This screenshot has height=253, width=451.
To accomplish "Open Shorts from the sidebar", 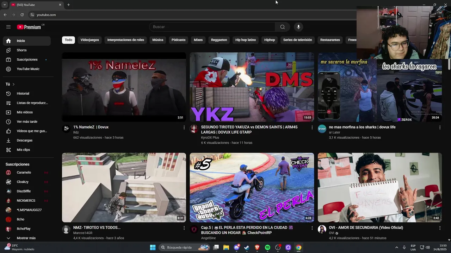I will (x=27, y=50).
